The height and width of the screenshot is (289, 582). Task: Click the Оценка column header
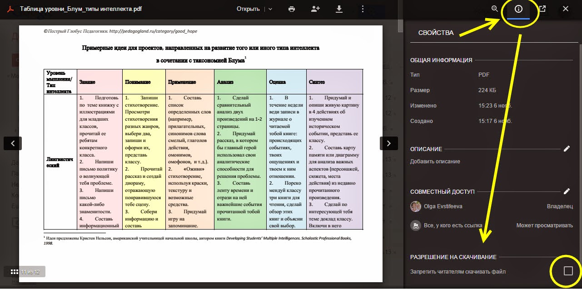(x=286, y=82)
